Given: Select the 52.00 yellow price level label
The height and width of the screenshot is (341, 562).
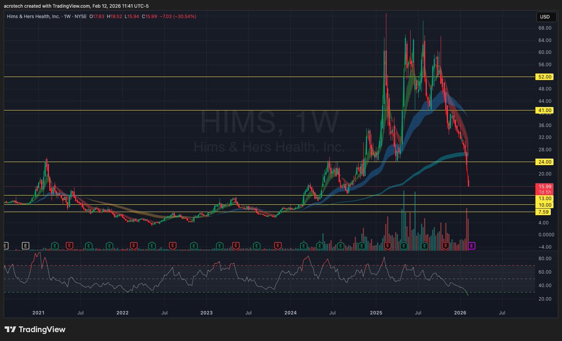Looking at the screenshot, I should click(544, 77).
